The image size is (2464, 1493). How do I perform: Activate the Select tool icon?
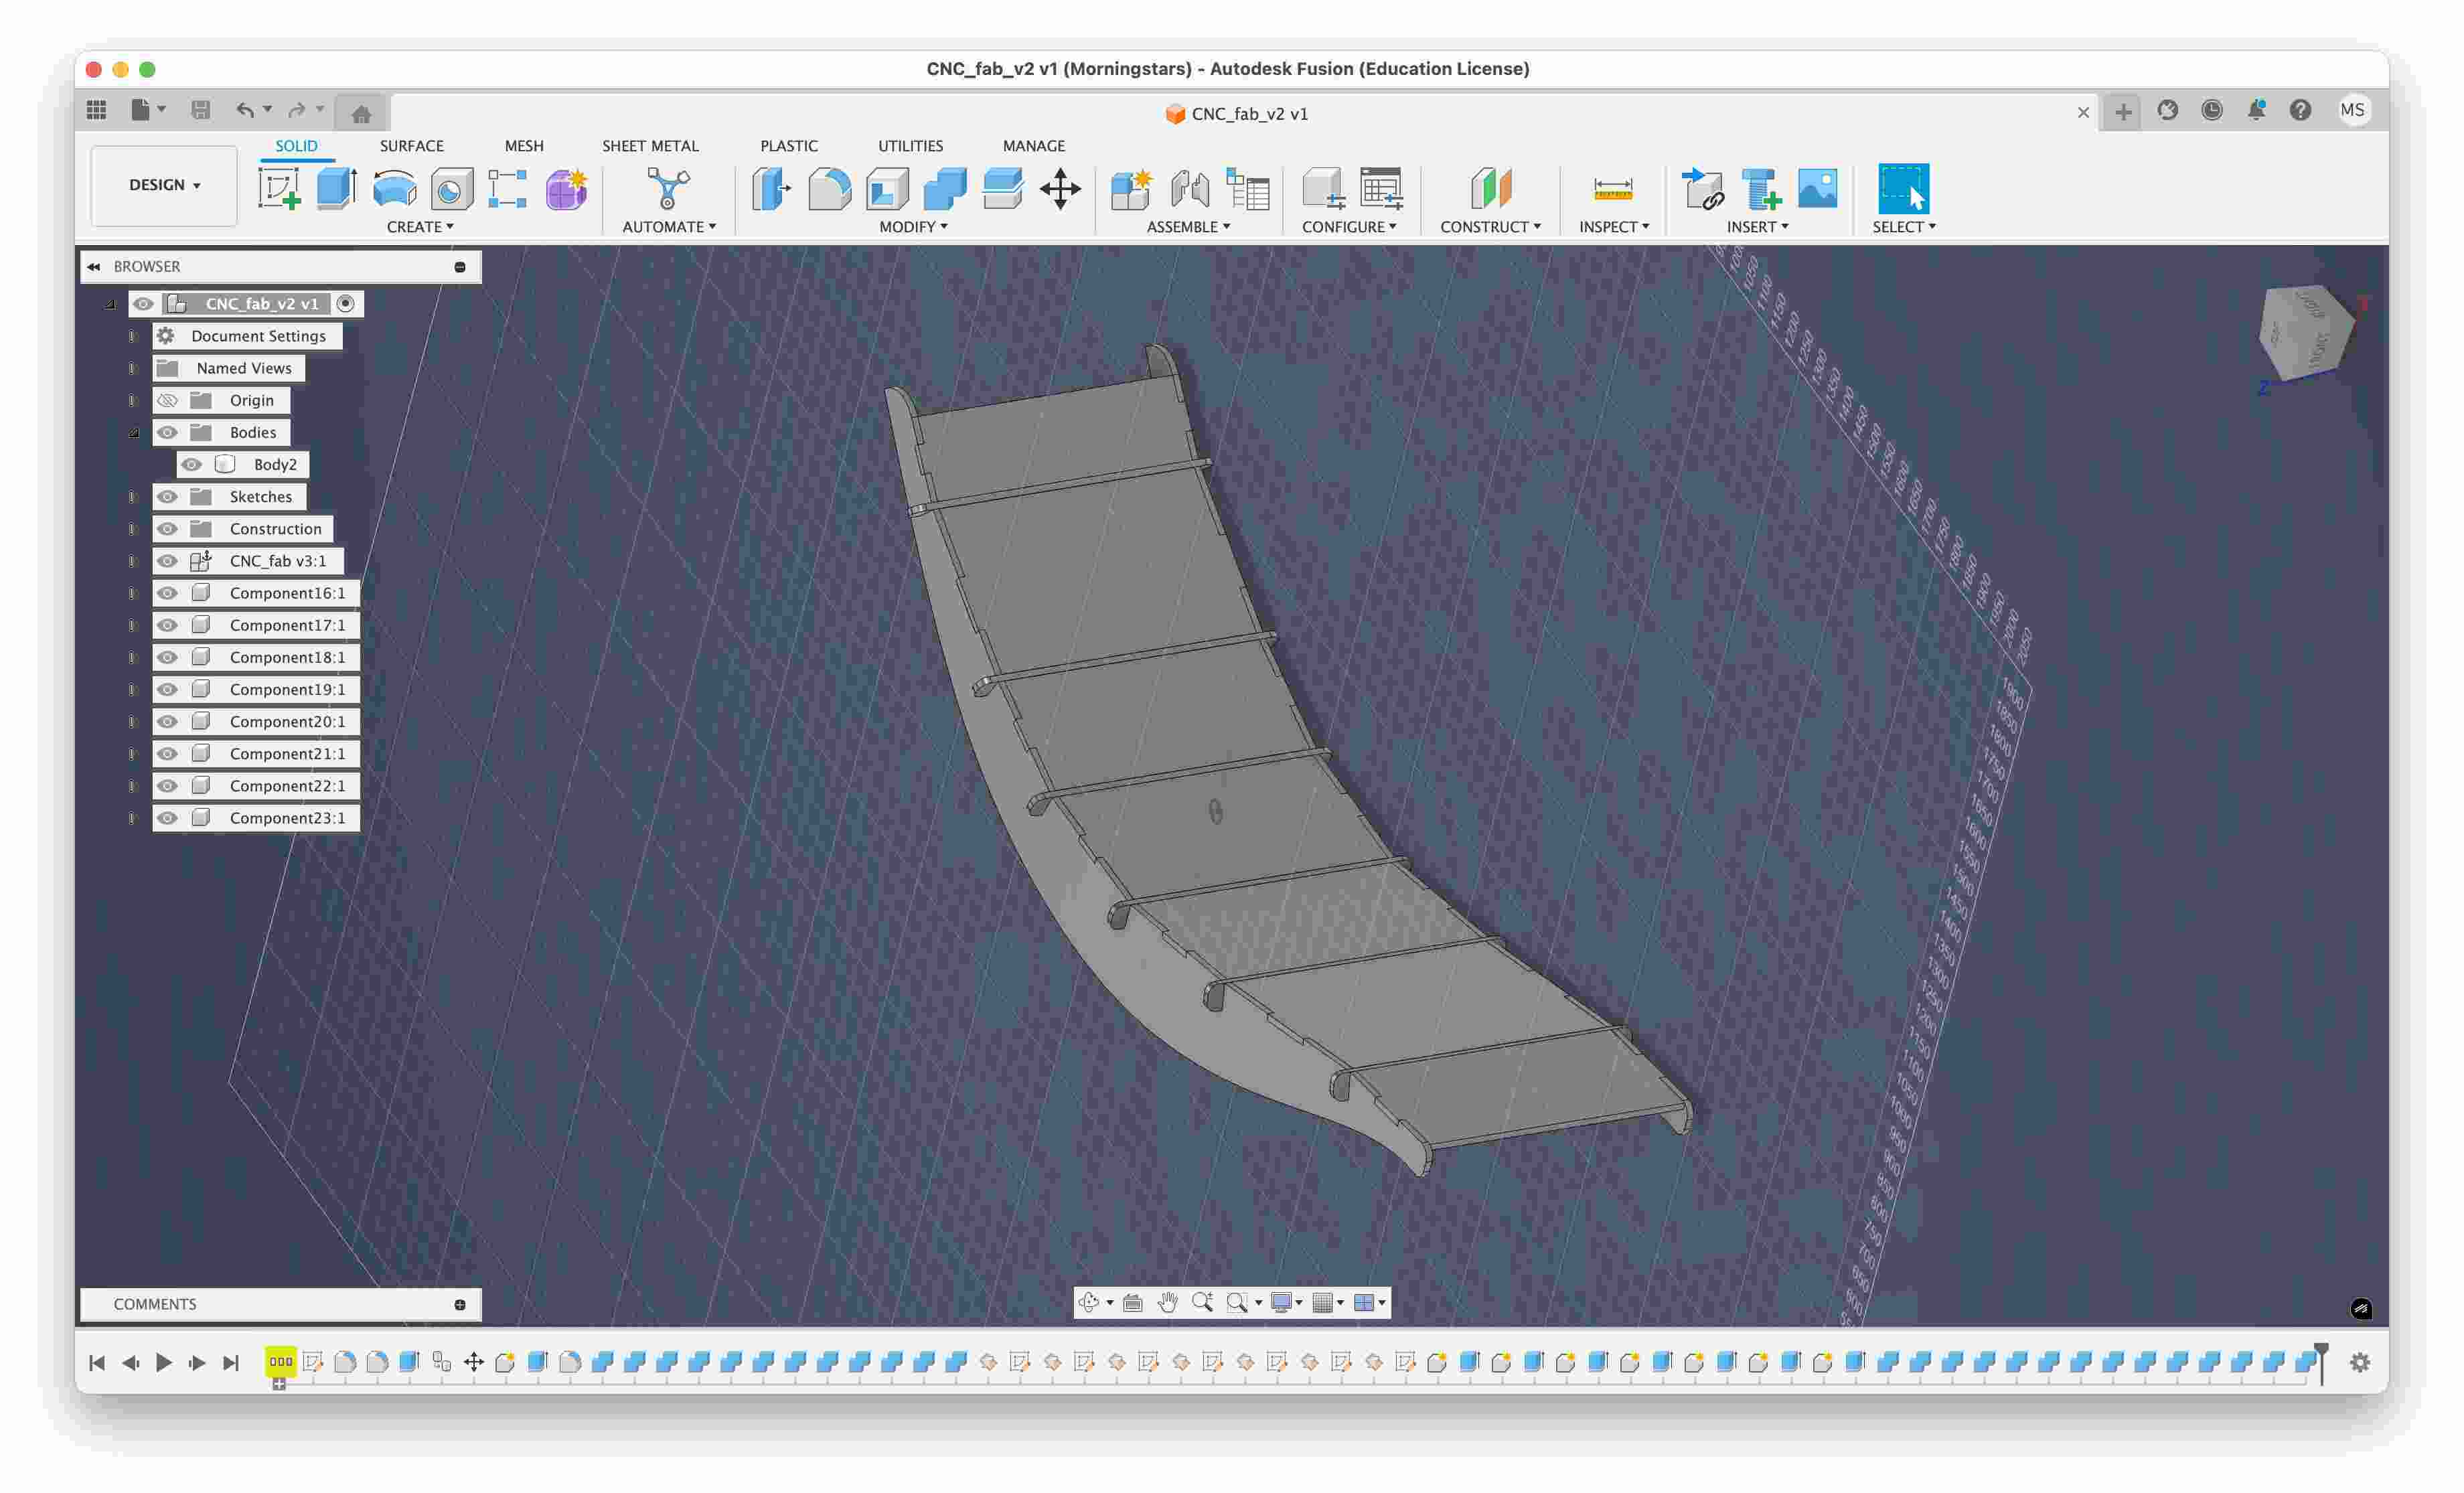(1903, 188)
